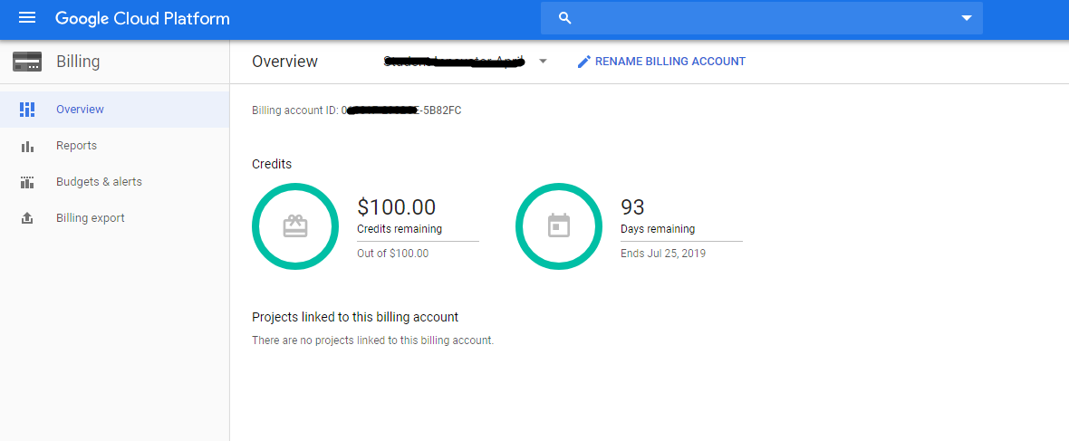Click the Reports bar chart icon
The height and width of the screenshot is (441, 1069).
coord(27,146)
